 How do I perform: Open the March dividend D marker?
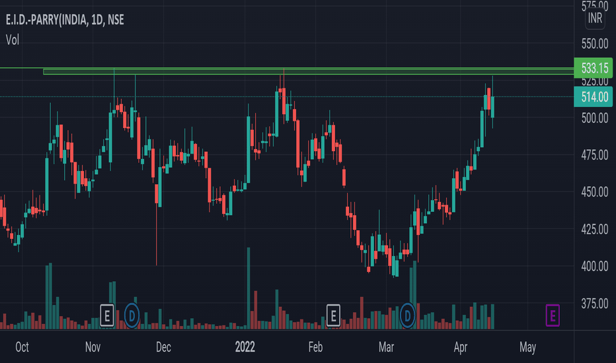pyautogui.click(x=407, y=315)
